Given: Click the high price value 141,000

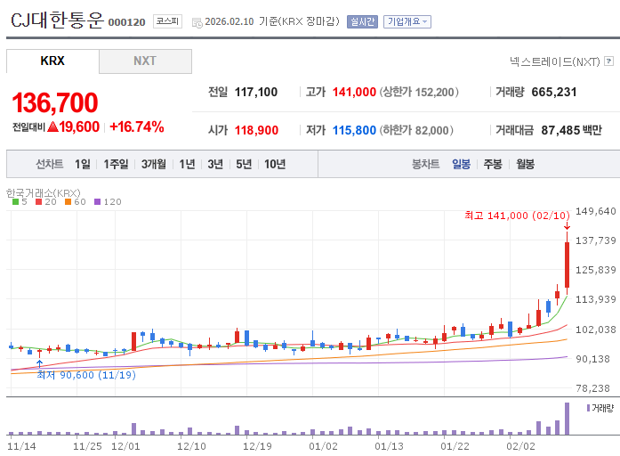Looking at the screenshot, I should 354,92.
